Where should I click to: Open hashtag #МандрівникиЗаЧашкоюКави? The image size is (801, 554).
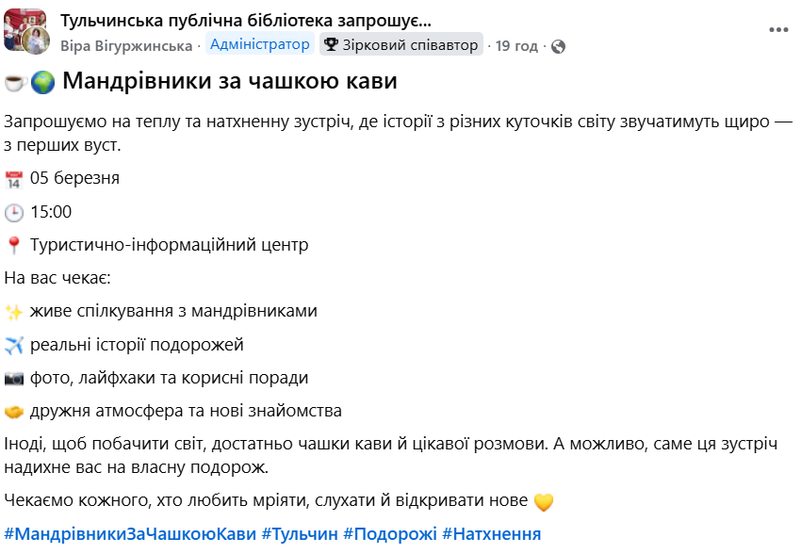point(130,534)
